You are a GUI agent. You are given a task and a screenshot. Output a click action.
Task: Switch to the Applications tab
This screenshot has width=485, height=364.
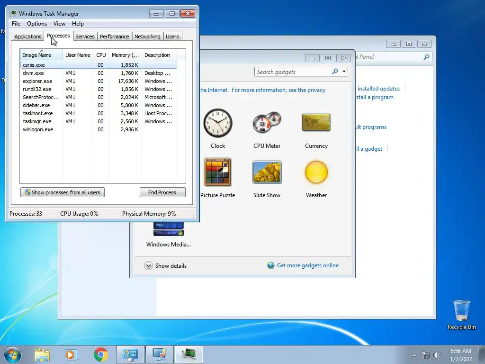coord(28,36)
